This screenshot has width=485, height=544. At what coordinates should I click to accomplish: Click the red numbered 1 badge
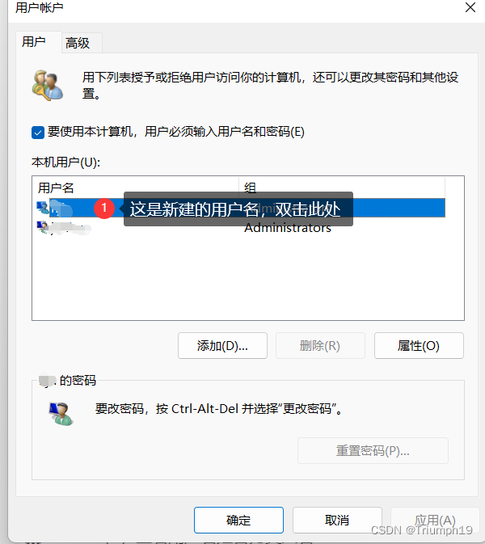pyautogui.click(x=104, y=209)
